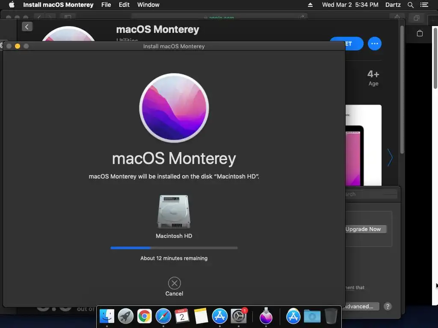Open the Trash from the Dock
Screen dimensions: 438x328
pyautogui.click(x=331, y=316)
